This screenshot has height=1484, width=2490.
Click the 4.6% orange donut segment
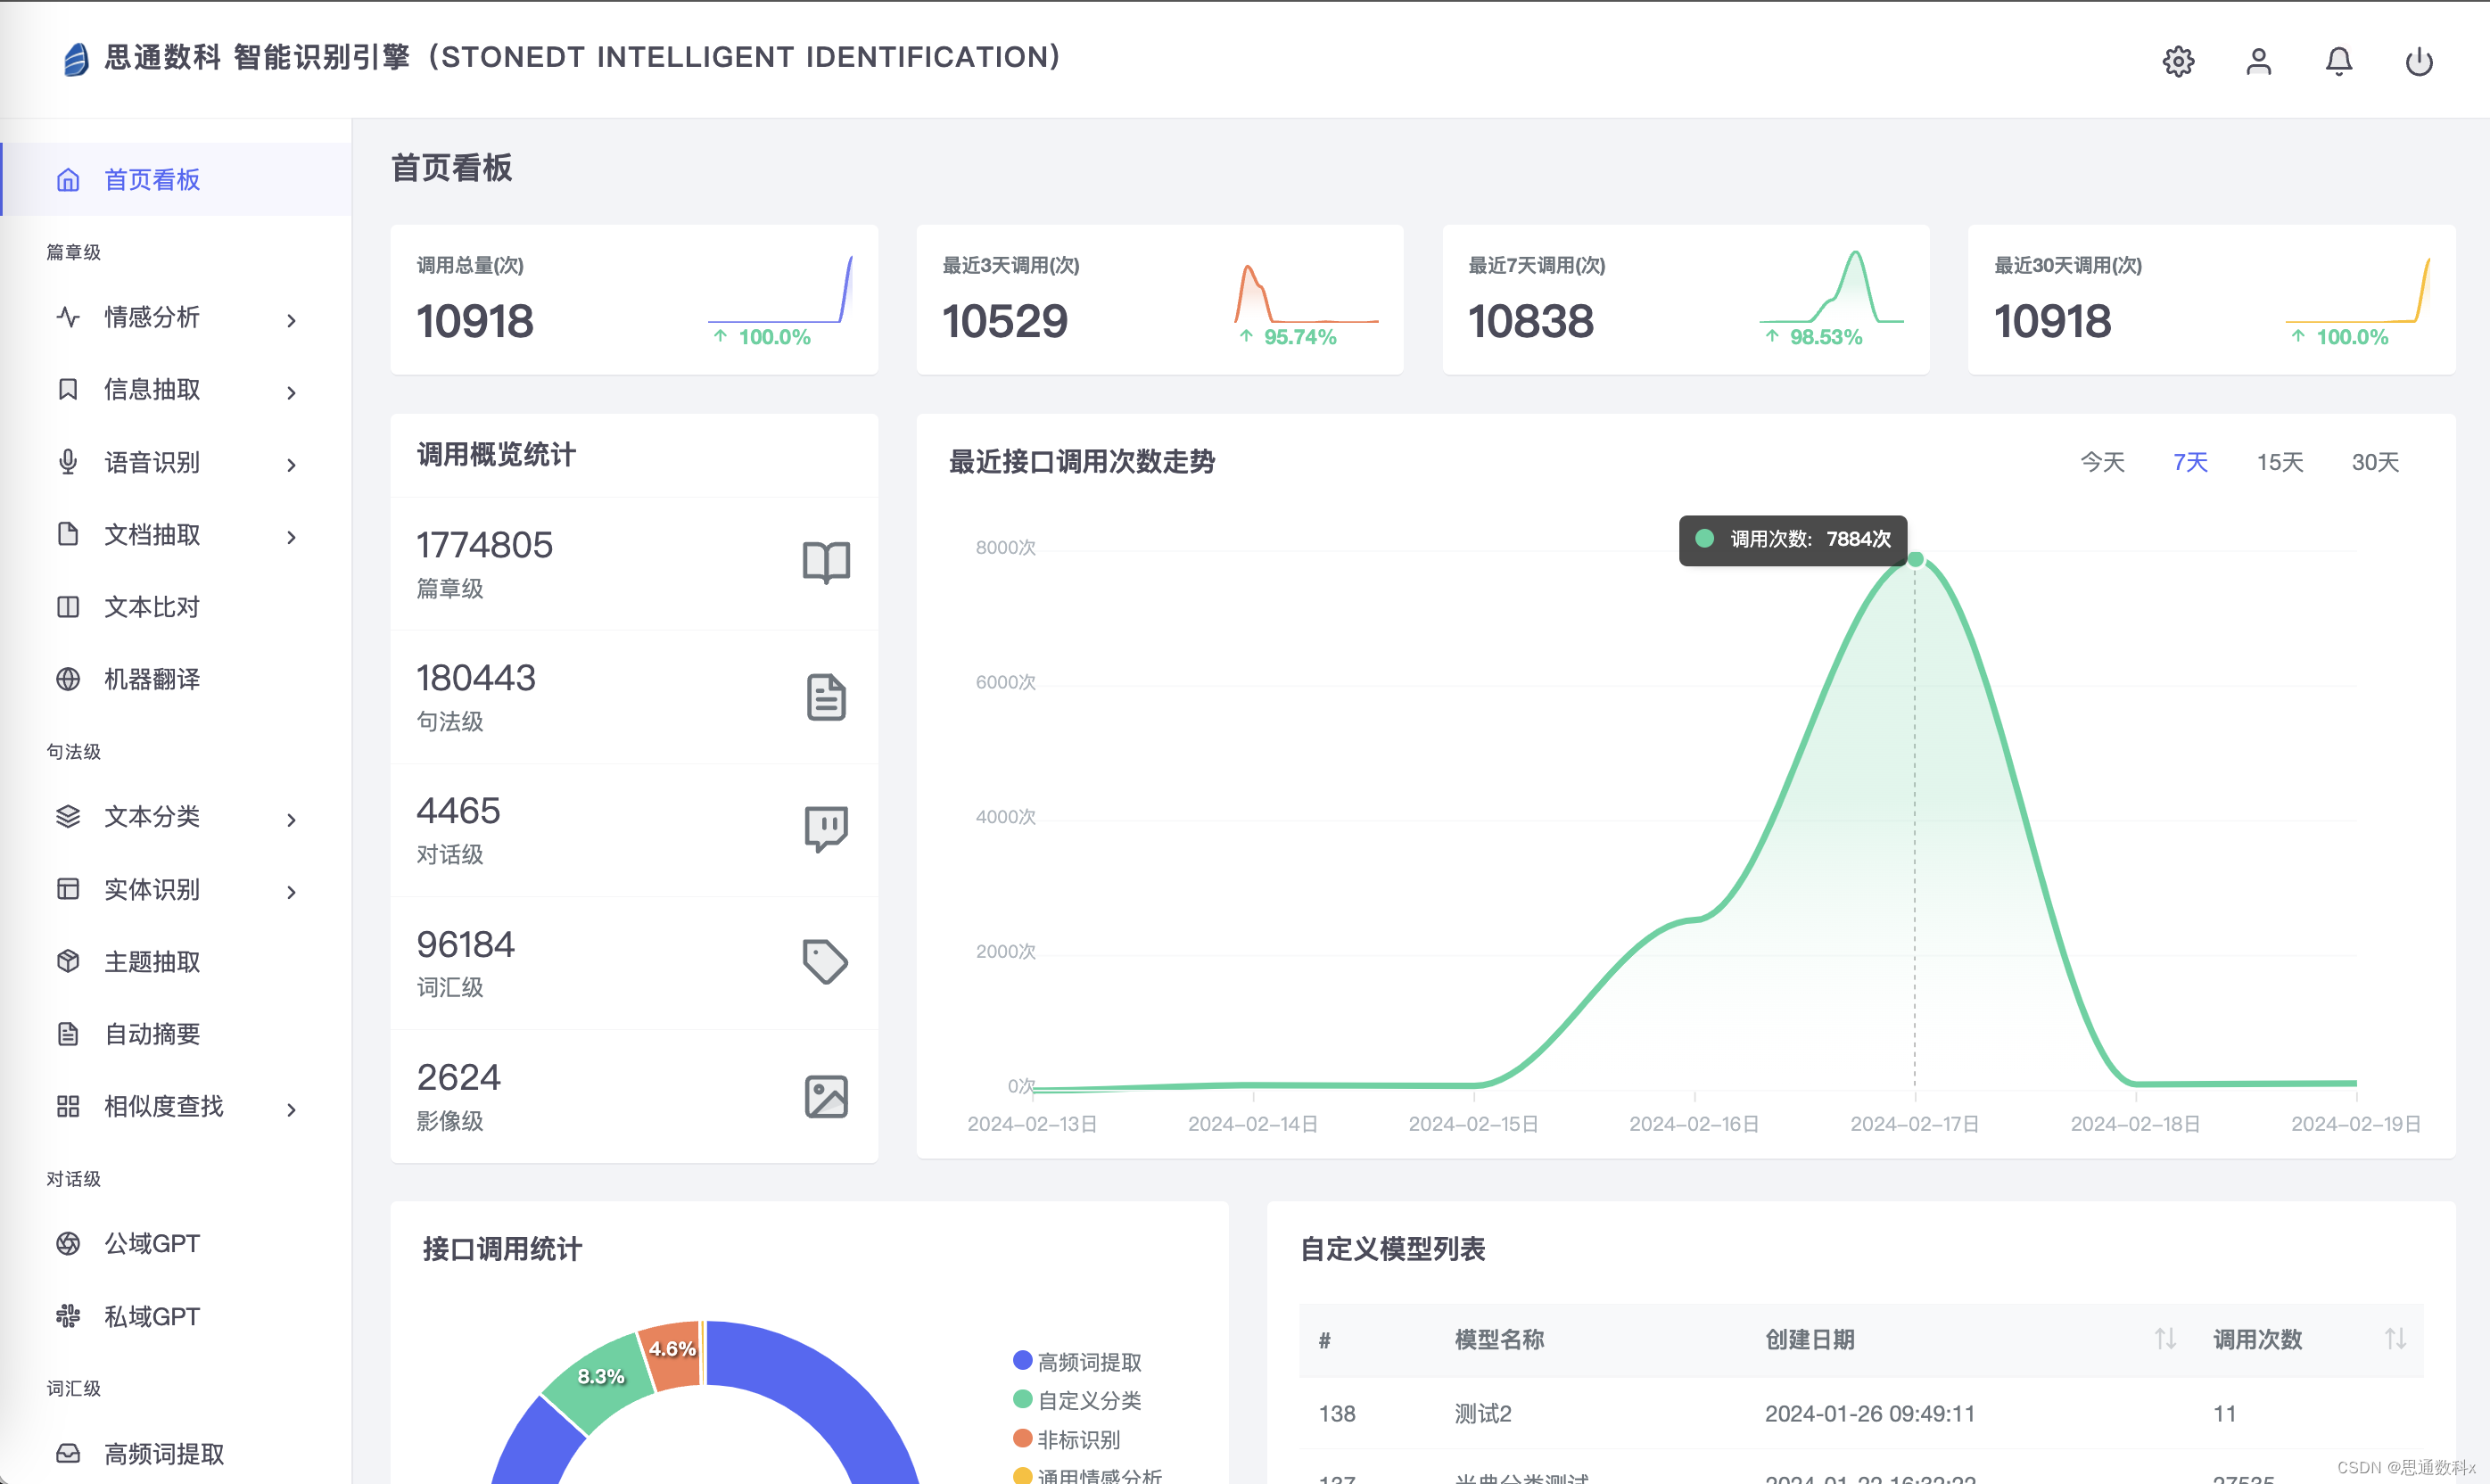pyautogui.click(x=672, y=1355)
